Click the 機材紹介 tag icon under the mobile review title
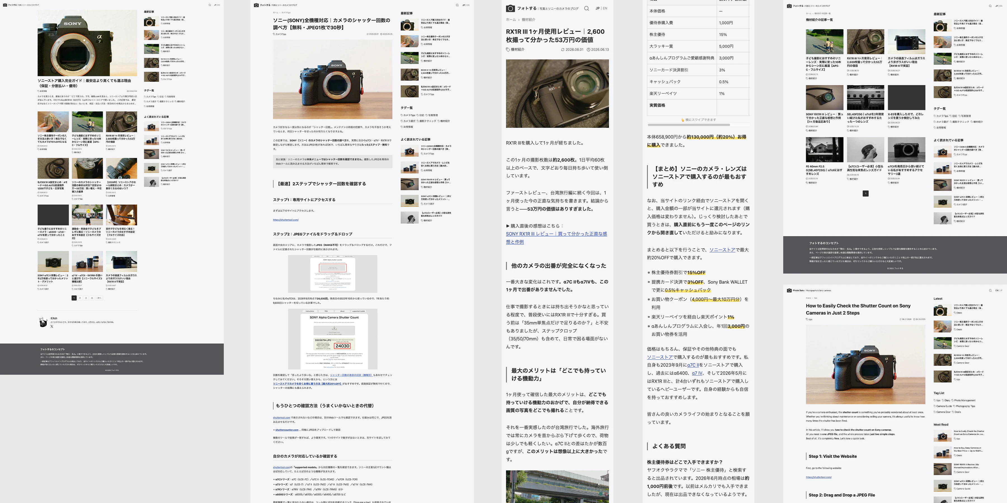The width and height of the screenshot is (1007, 503). 508,49
